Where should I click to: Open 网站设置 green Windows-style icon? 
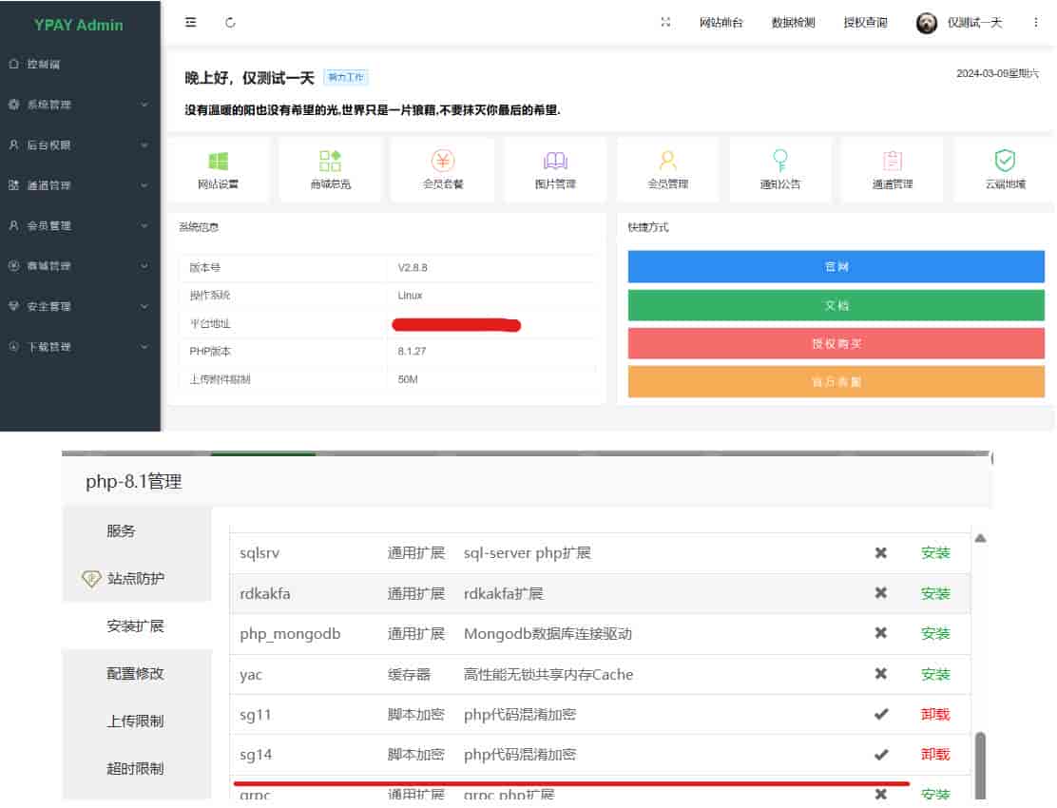218,162
